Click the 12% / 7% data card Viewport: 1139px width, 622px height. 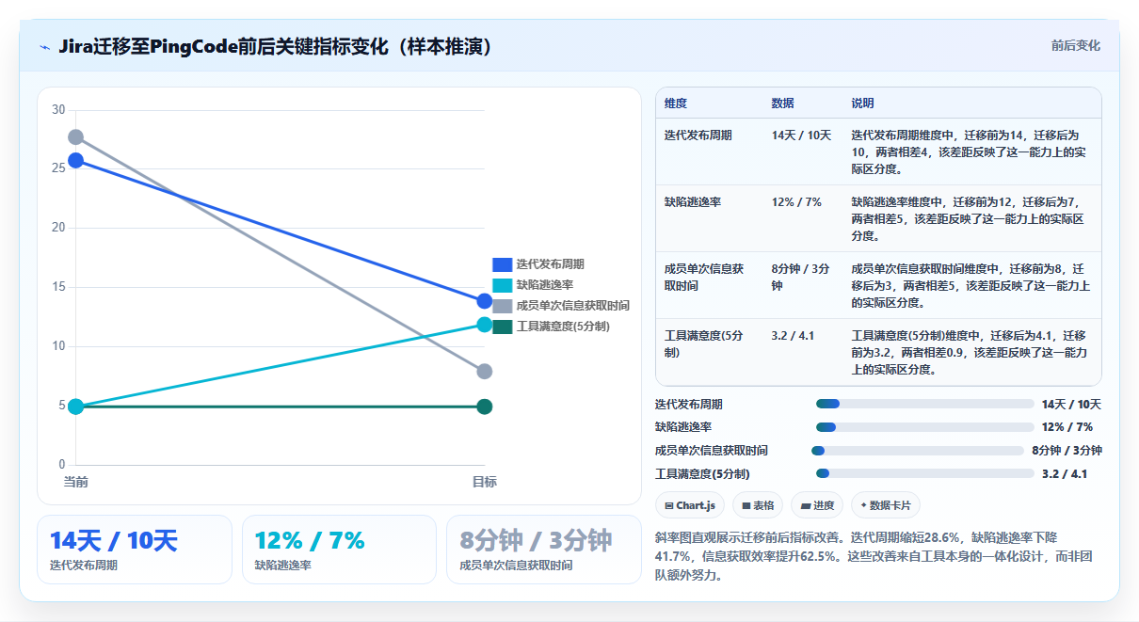pos(339,550)
